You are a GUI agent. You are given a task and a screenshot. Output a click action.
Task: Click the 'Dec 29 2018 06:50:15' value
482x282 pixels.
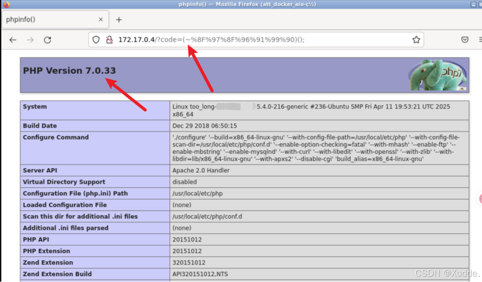[204, 126]
